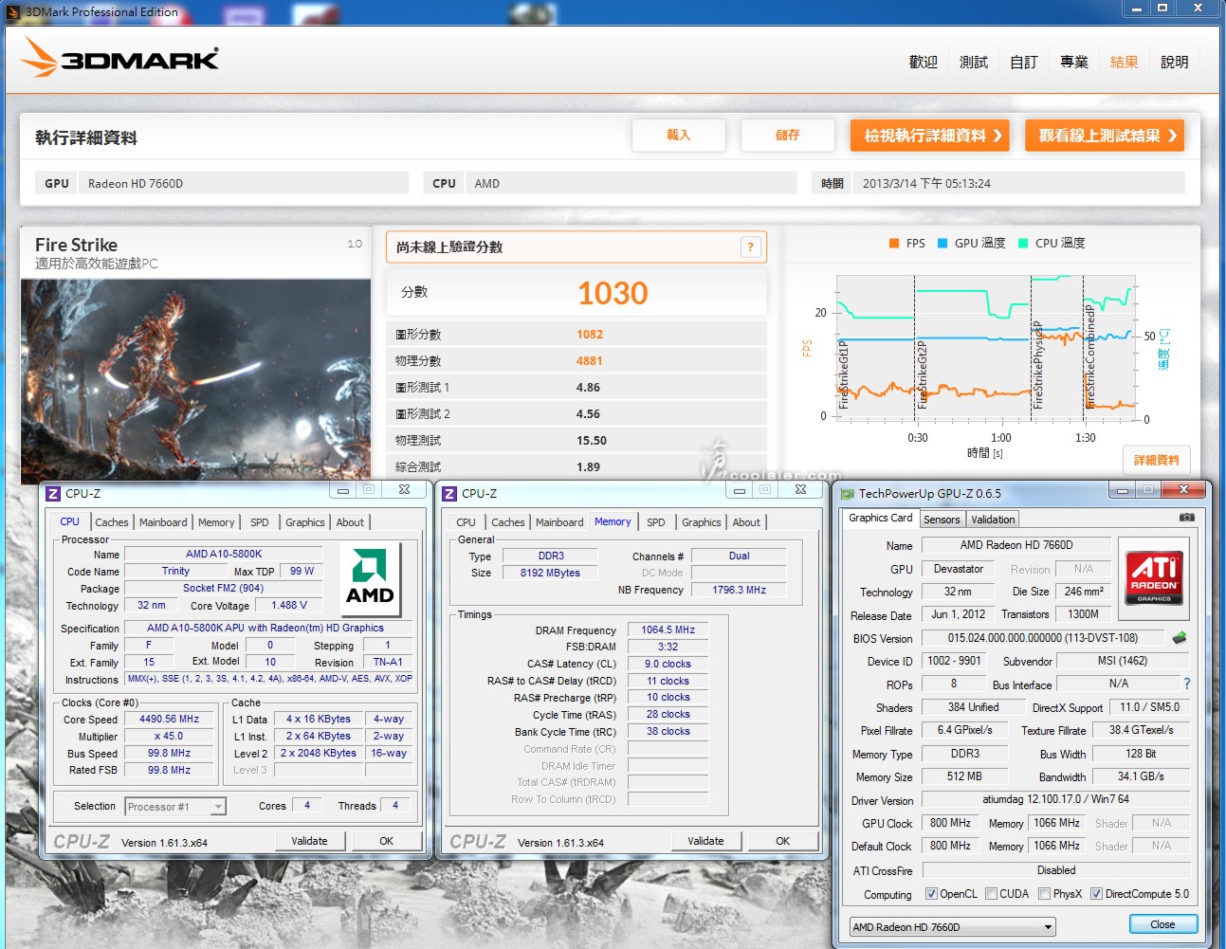Viewport: 1226px width, 949px height.
Task: Click the Close button in GPU-Z
Action: (1162, 924)
